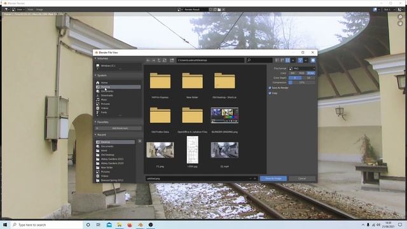The image size is (407, 229).
Task: Open Fonts in System list
Action: (118, 113)
